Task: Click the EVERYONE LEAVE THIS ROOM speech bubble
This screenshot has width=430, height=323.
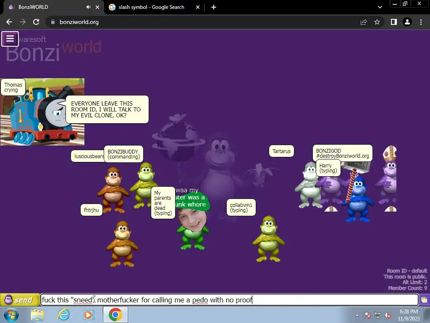Action: tap(107, 109)
